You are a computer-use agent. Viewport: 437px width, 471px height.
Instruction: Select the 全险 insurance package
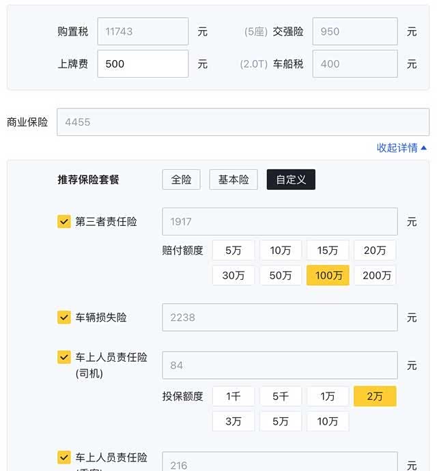(181, 180)
